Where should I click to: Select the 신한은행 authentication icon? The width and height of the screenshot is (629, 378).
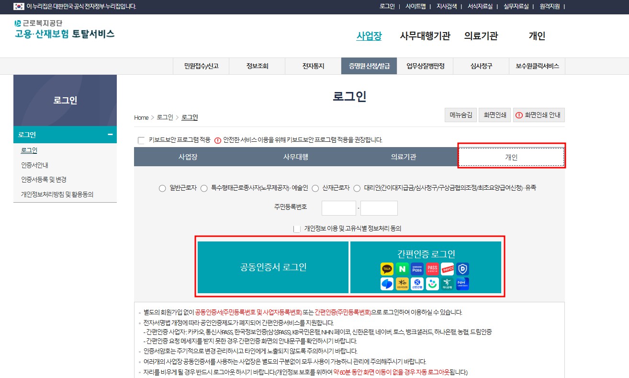tap(417, 284)
